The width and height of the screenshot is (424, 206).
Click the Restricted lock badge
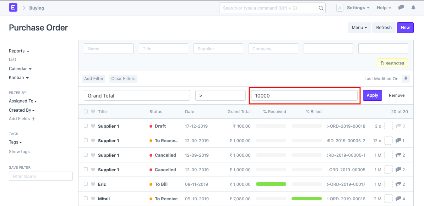(392, 63)
